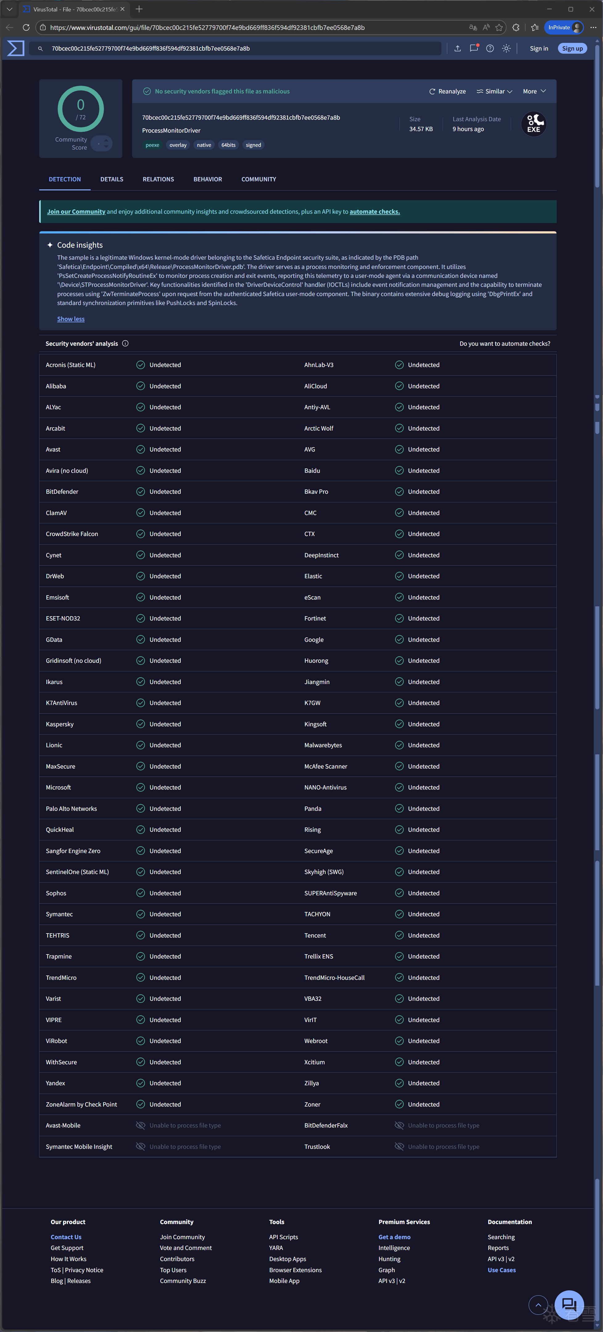
Task: Click the EXE file type icon
Action: [x=533, y=124]
